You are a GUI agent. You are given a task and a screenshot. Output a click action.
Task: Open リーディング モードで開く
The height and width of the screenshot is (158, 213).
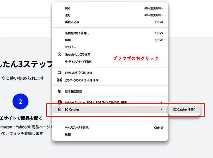(x=110, y=62)
